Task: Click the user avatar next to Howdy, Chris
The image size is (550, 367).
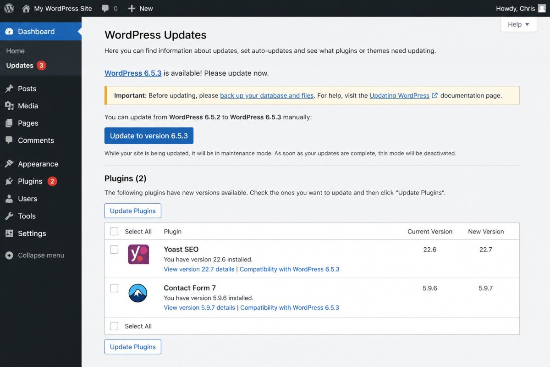Action: pos(542,8)
